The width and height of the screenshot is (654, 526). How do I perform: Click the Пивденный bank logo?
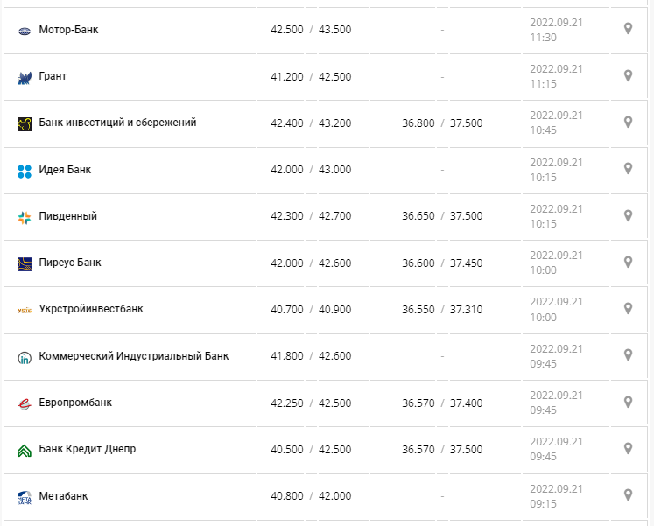click(x=25, y=217)
